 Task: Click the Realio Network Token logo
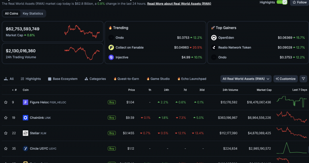coord(214,48)
